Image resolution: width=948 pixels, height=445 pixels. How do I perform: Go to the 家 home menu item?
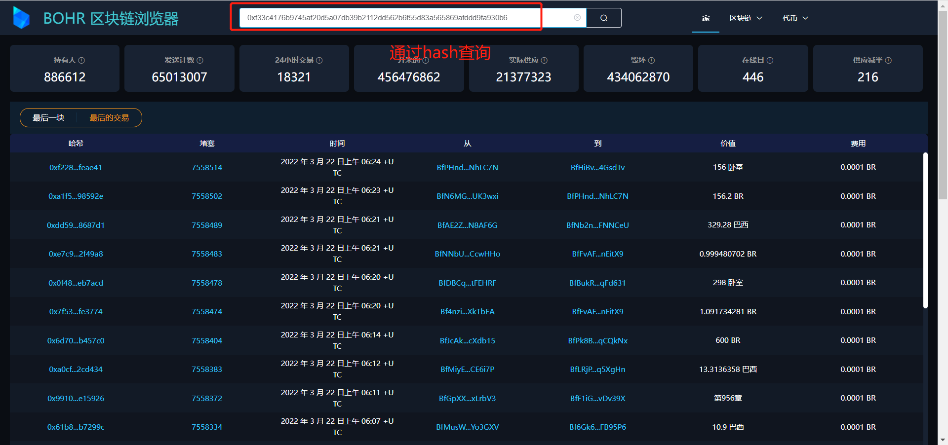(x=706, y=18)
